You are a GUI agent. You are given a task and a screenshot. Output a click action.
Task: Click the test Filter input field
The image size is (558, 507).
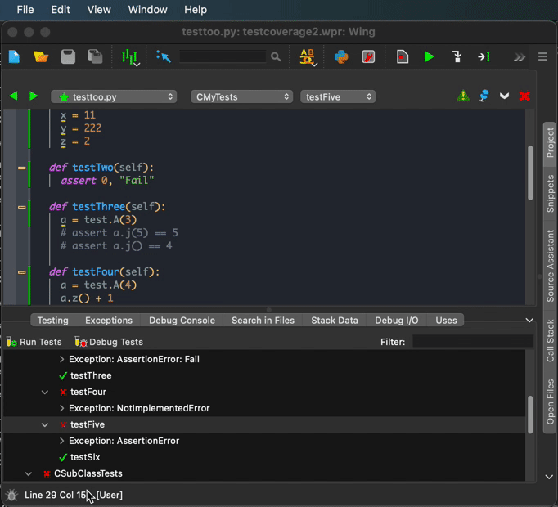pyautogui.click(x=473, y=342)
